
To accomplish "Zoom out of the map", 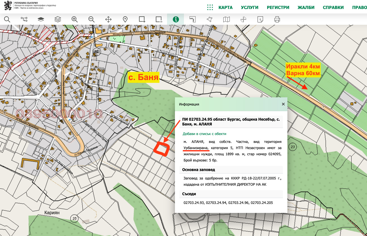I will point(91,19).
